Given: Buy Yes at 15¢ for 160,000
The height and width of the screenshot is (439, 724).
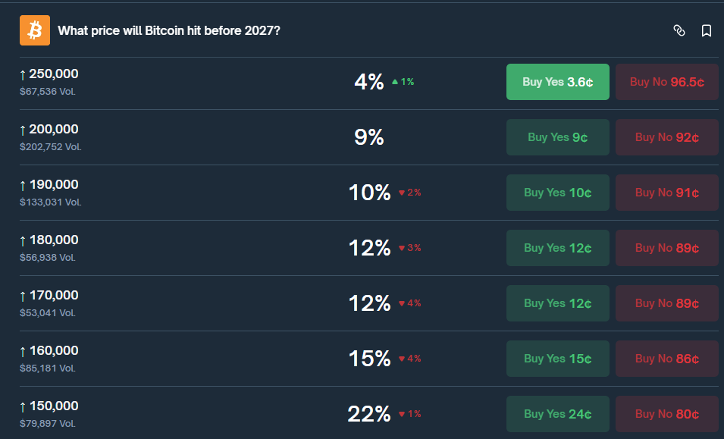Looking at the screenshot, I should click(557, 359).
